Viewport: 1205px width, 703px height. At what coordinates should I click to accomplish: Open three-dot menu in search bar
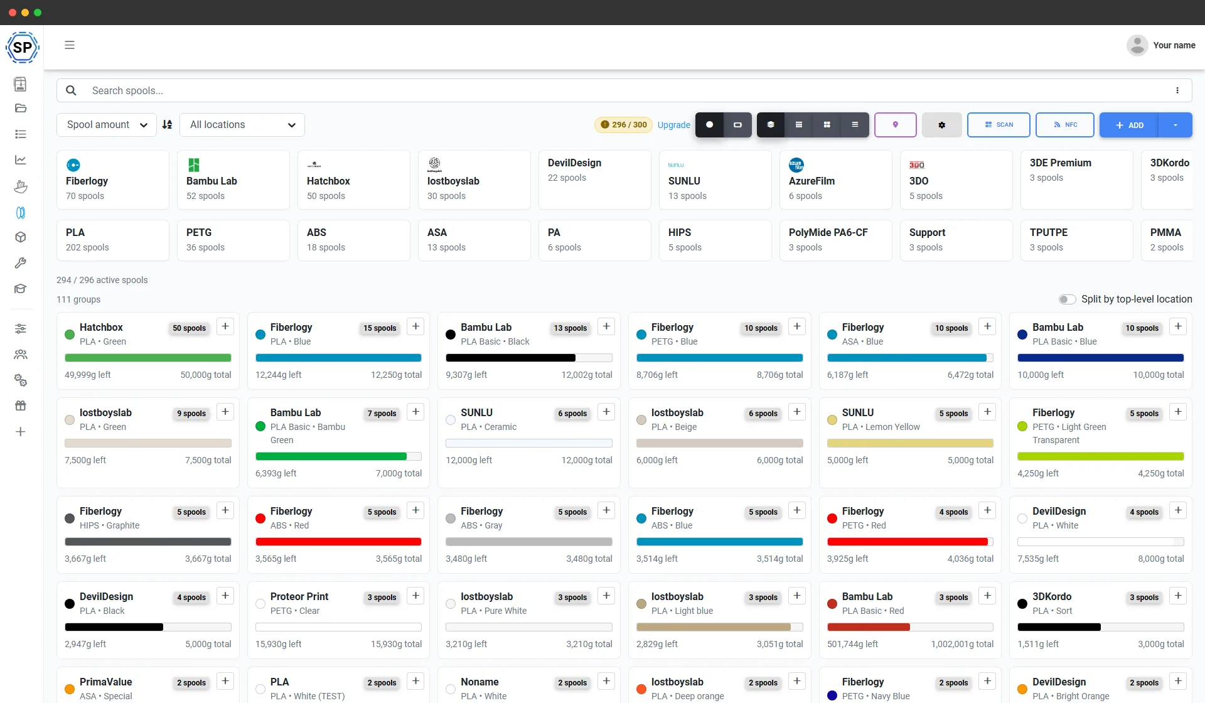click(x=1177, y=90)
